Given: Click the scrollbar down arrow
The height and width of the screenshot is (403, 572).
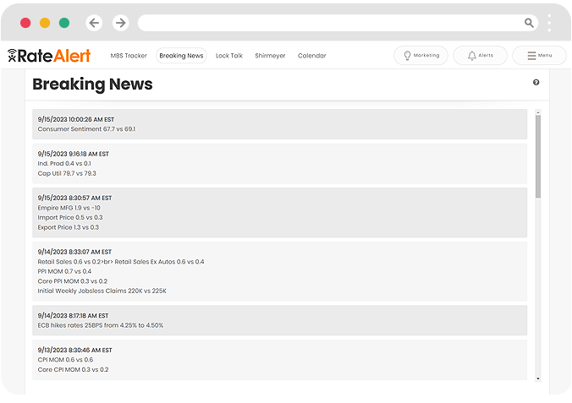Looking at the screenshot, I should [x=537, y=379].
